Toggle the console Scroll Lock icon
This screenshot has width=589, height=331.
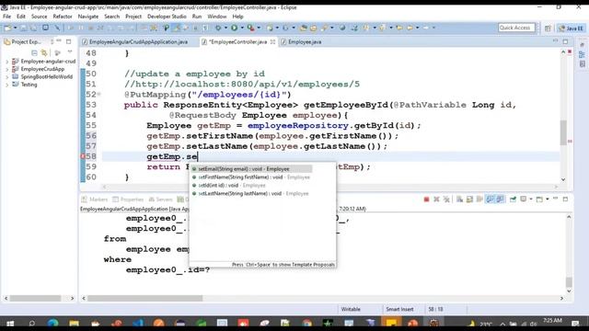click(469, 200)
